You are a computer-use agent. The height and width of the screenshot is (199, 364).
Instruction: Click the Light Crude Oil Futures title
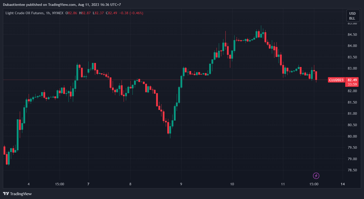(x=24, y=13)
